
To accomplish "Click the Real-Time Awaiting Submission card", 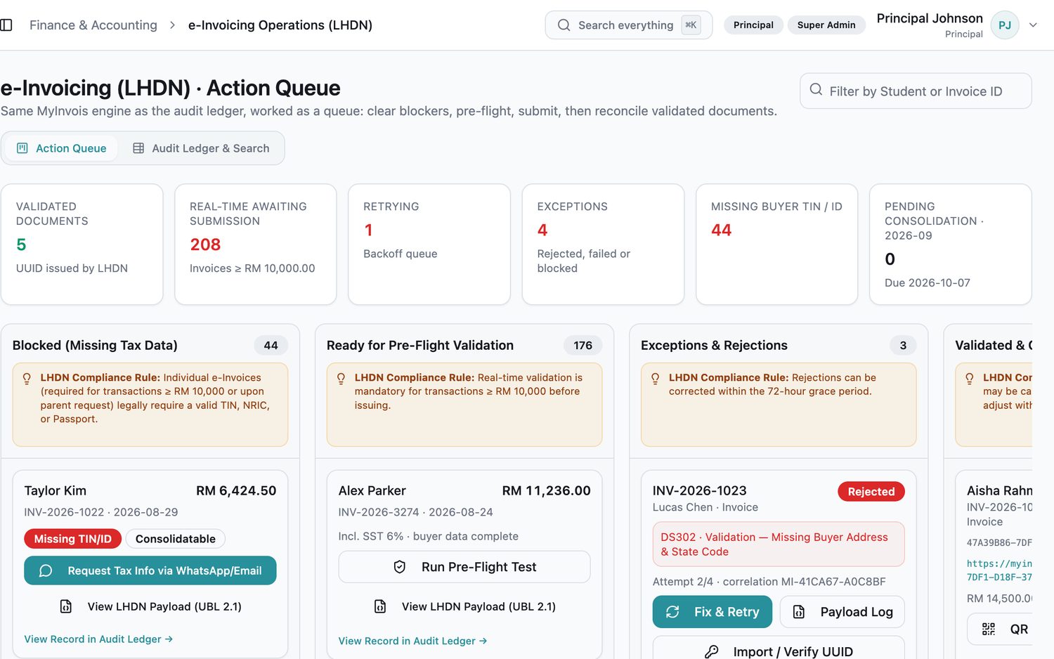I will (256, 244).
